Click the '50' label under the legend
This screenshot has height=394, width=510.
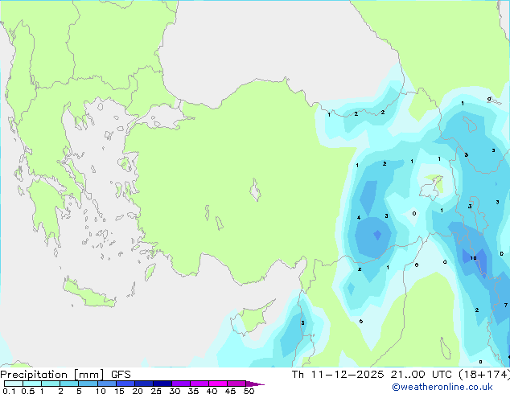(x=249, y=391)
